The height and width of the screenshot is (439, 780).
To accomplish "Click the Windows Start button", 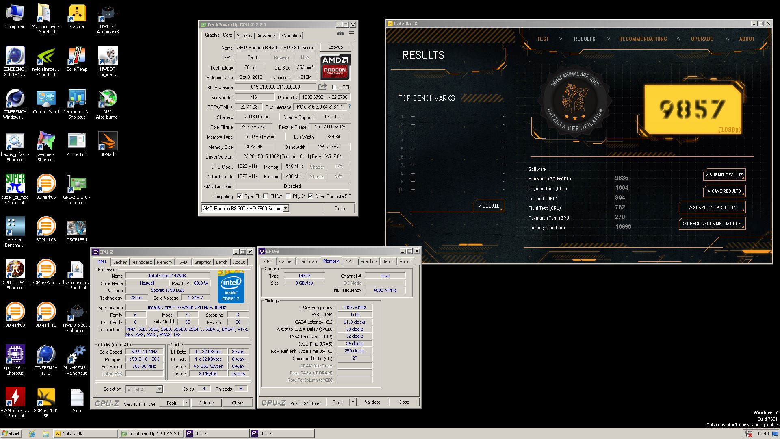I will pos(11,434).
